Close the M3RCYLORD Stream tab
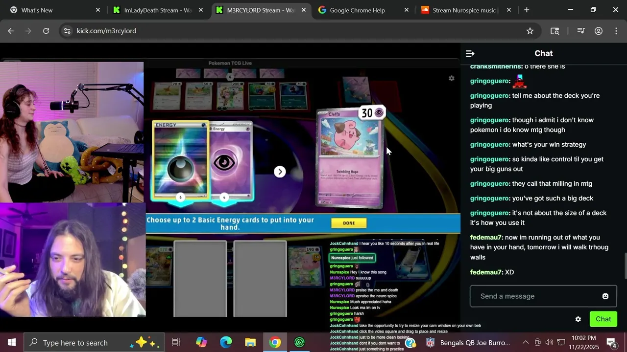This screenshot has width=627, height=352. point(304,10)
